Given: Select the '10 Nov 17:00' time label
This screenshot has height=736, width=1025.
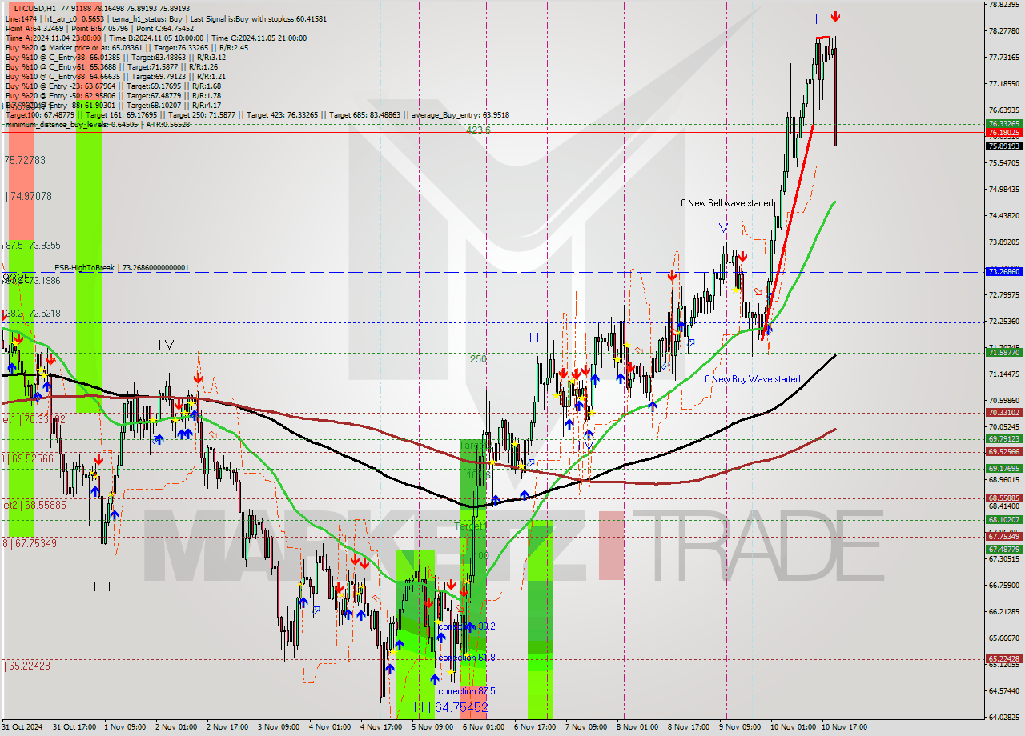Looking at the screenshot, I should (x=845, y=728).
